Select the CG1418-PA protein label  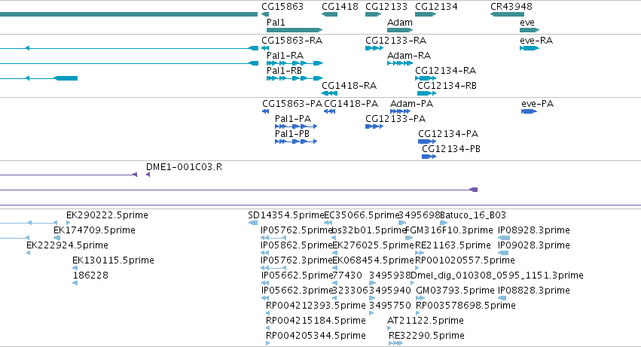pos(351,104)
